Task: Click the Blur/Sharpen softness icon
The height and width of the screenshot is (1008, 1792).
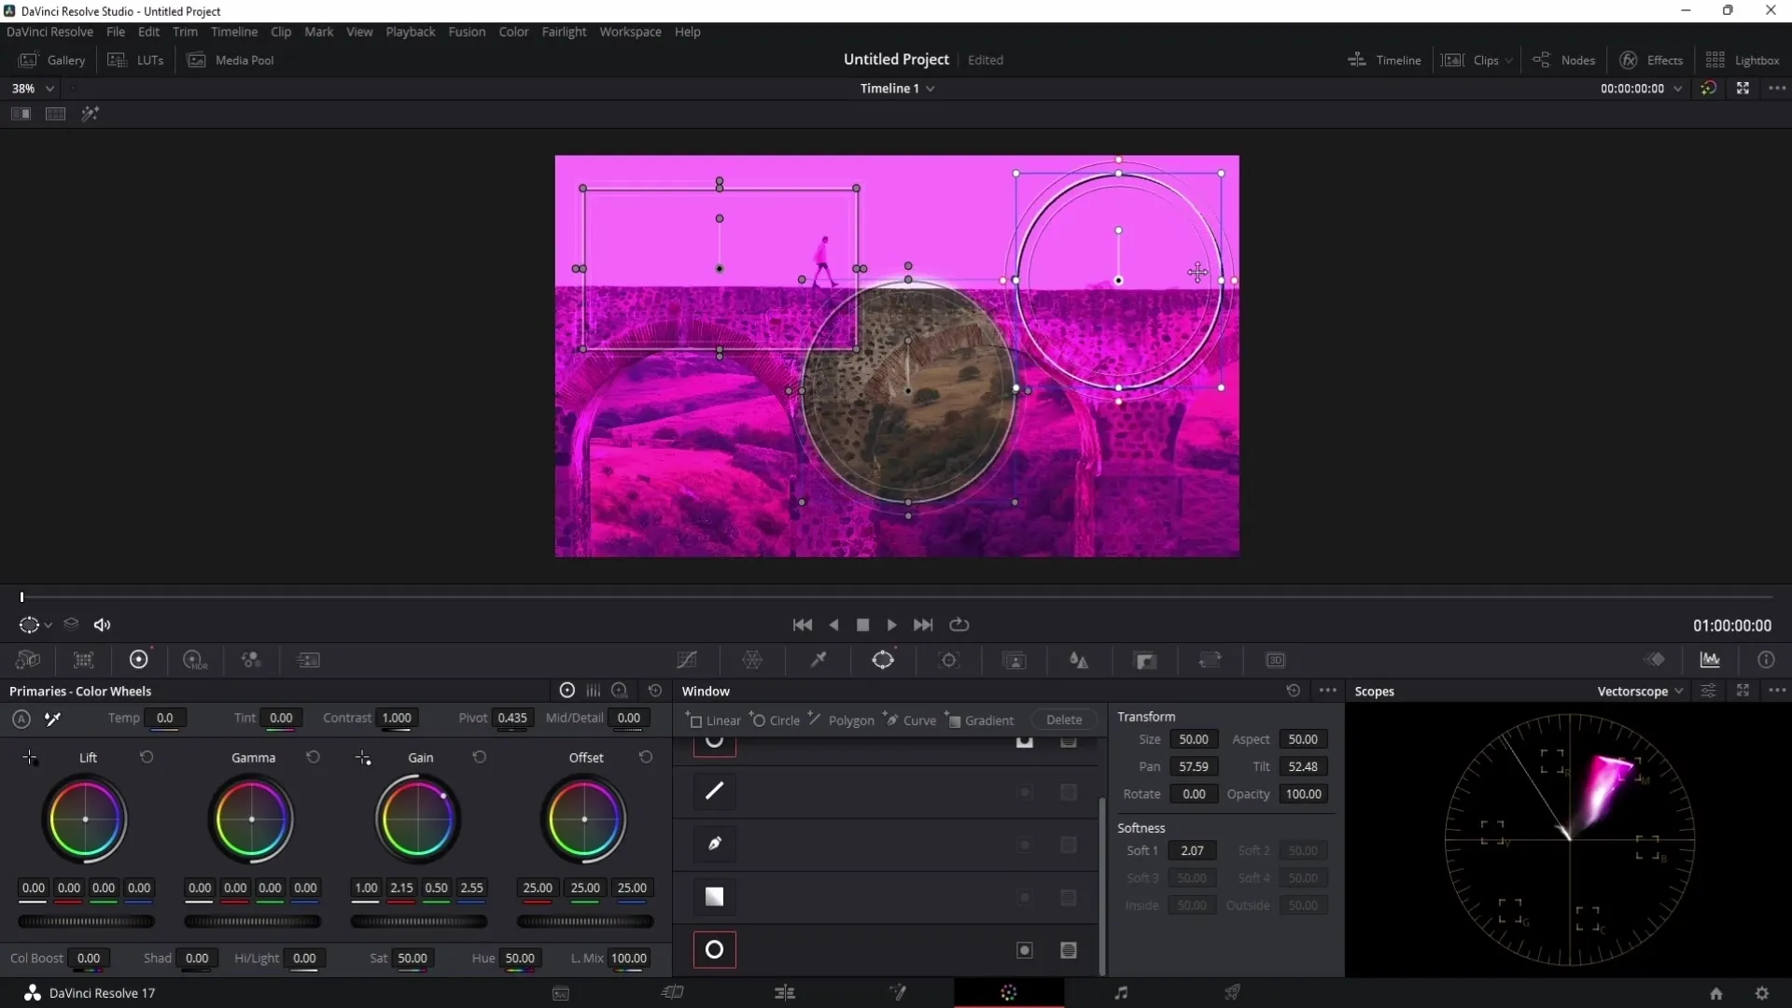Action: click(1079, 660)
